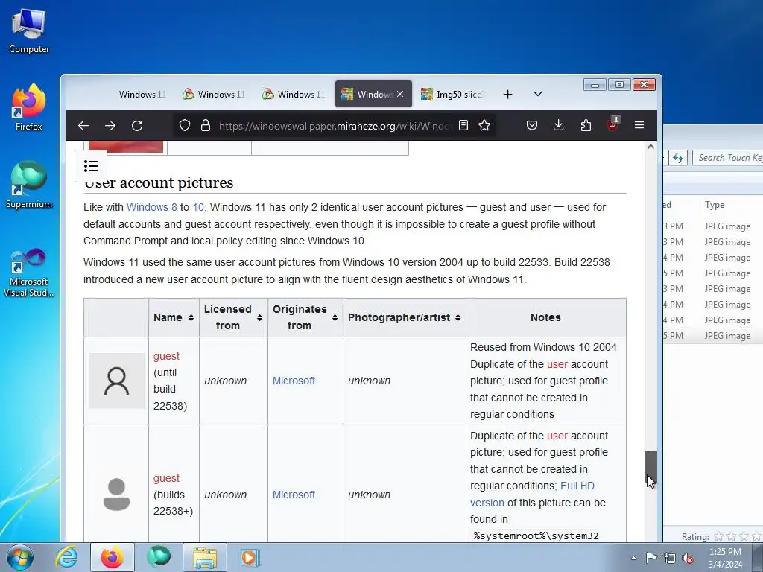Toggle the table of contents button

pos(91,166)
